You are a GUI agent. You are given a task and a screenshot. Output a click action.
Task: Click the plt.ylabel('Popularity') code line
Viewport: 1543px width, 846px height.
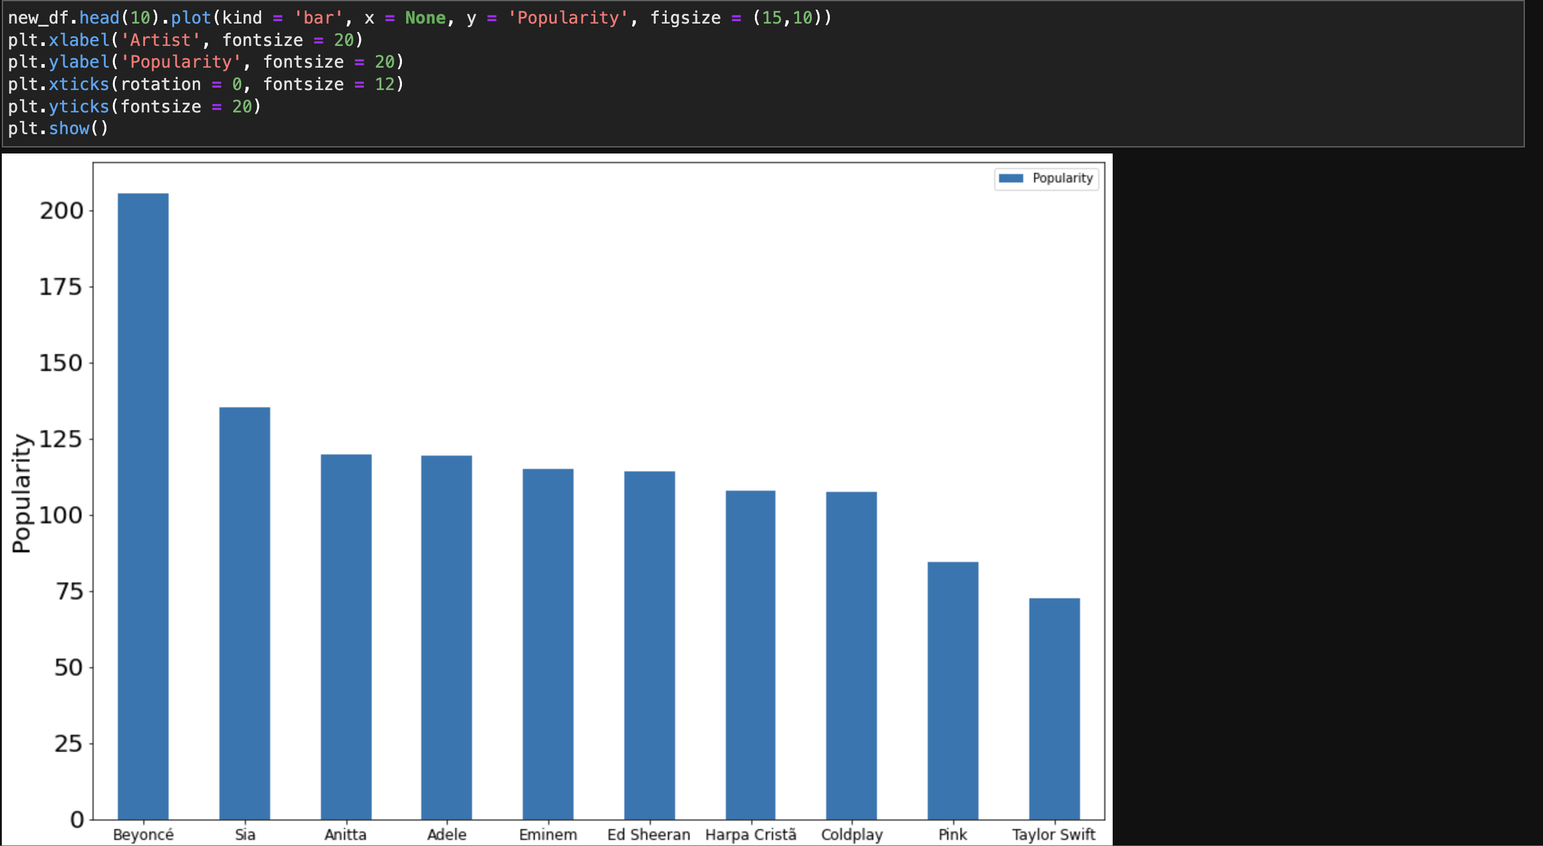coord(206,62)
